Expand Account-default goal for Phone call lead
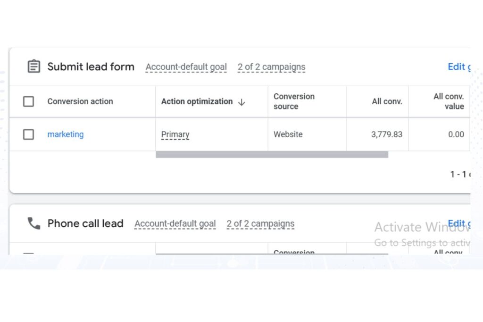 tap(175, 223)
